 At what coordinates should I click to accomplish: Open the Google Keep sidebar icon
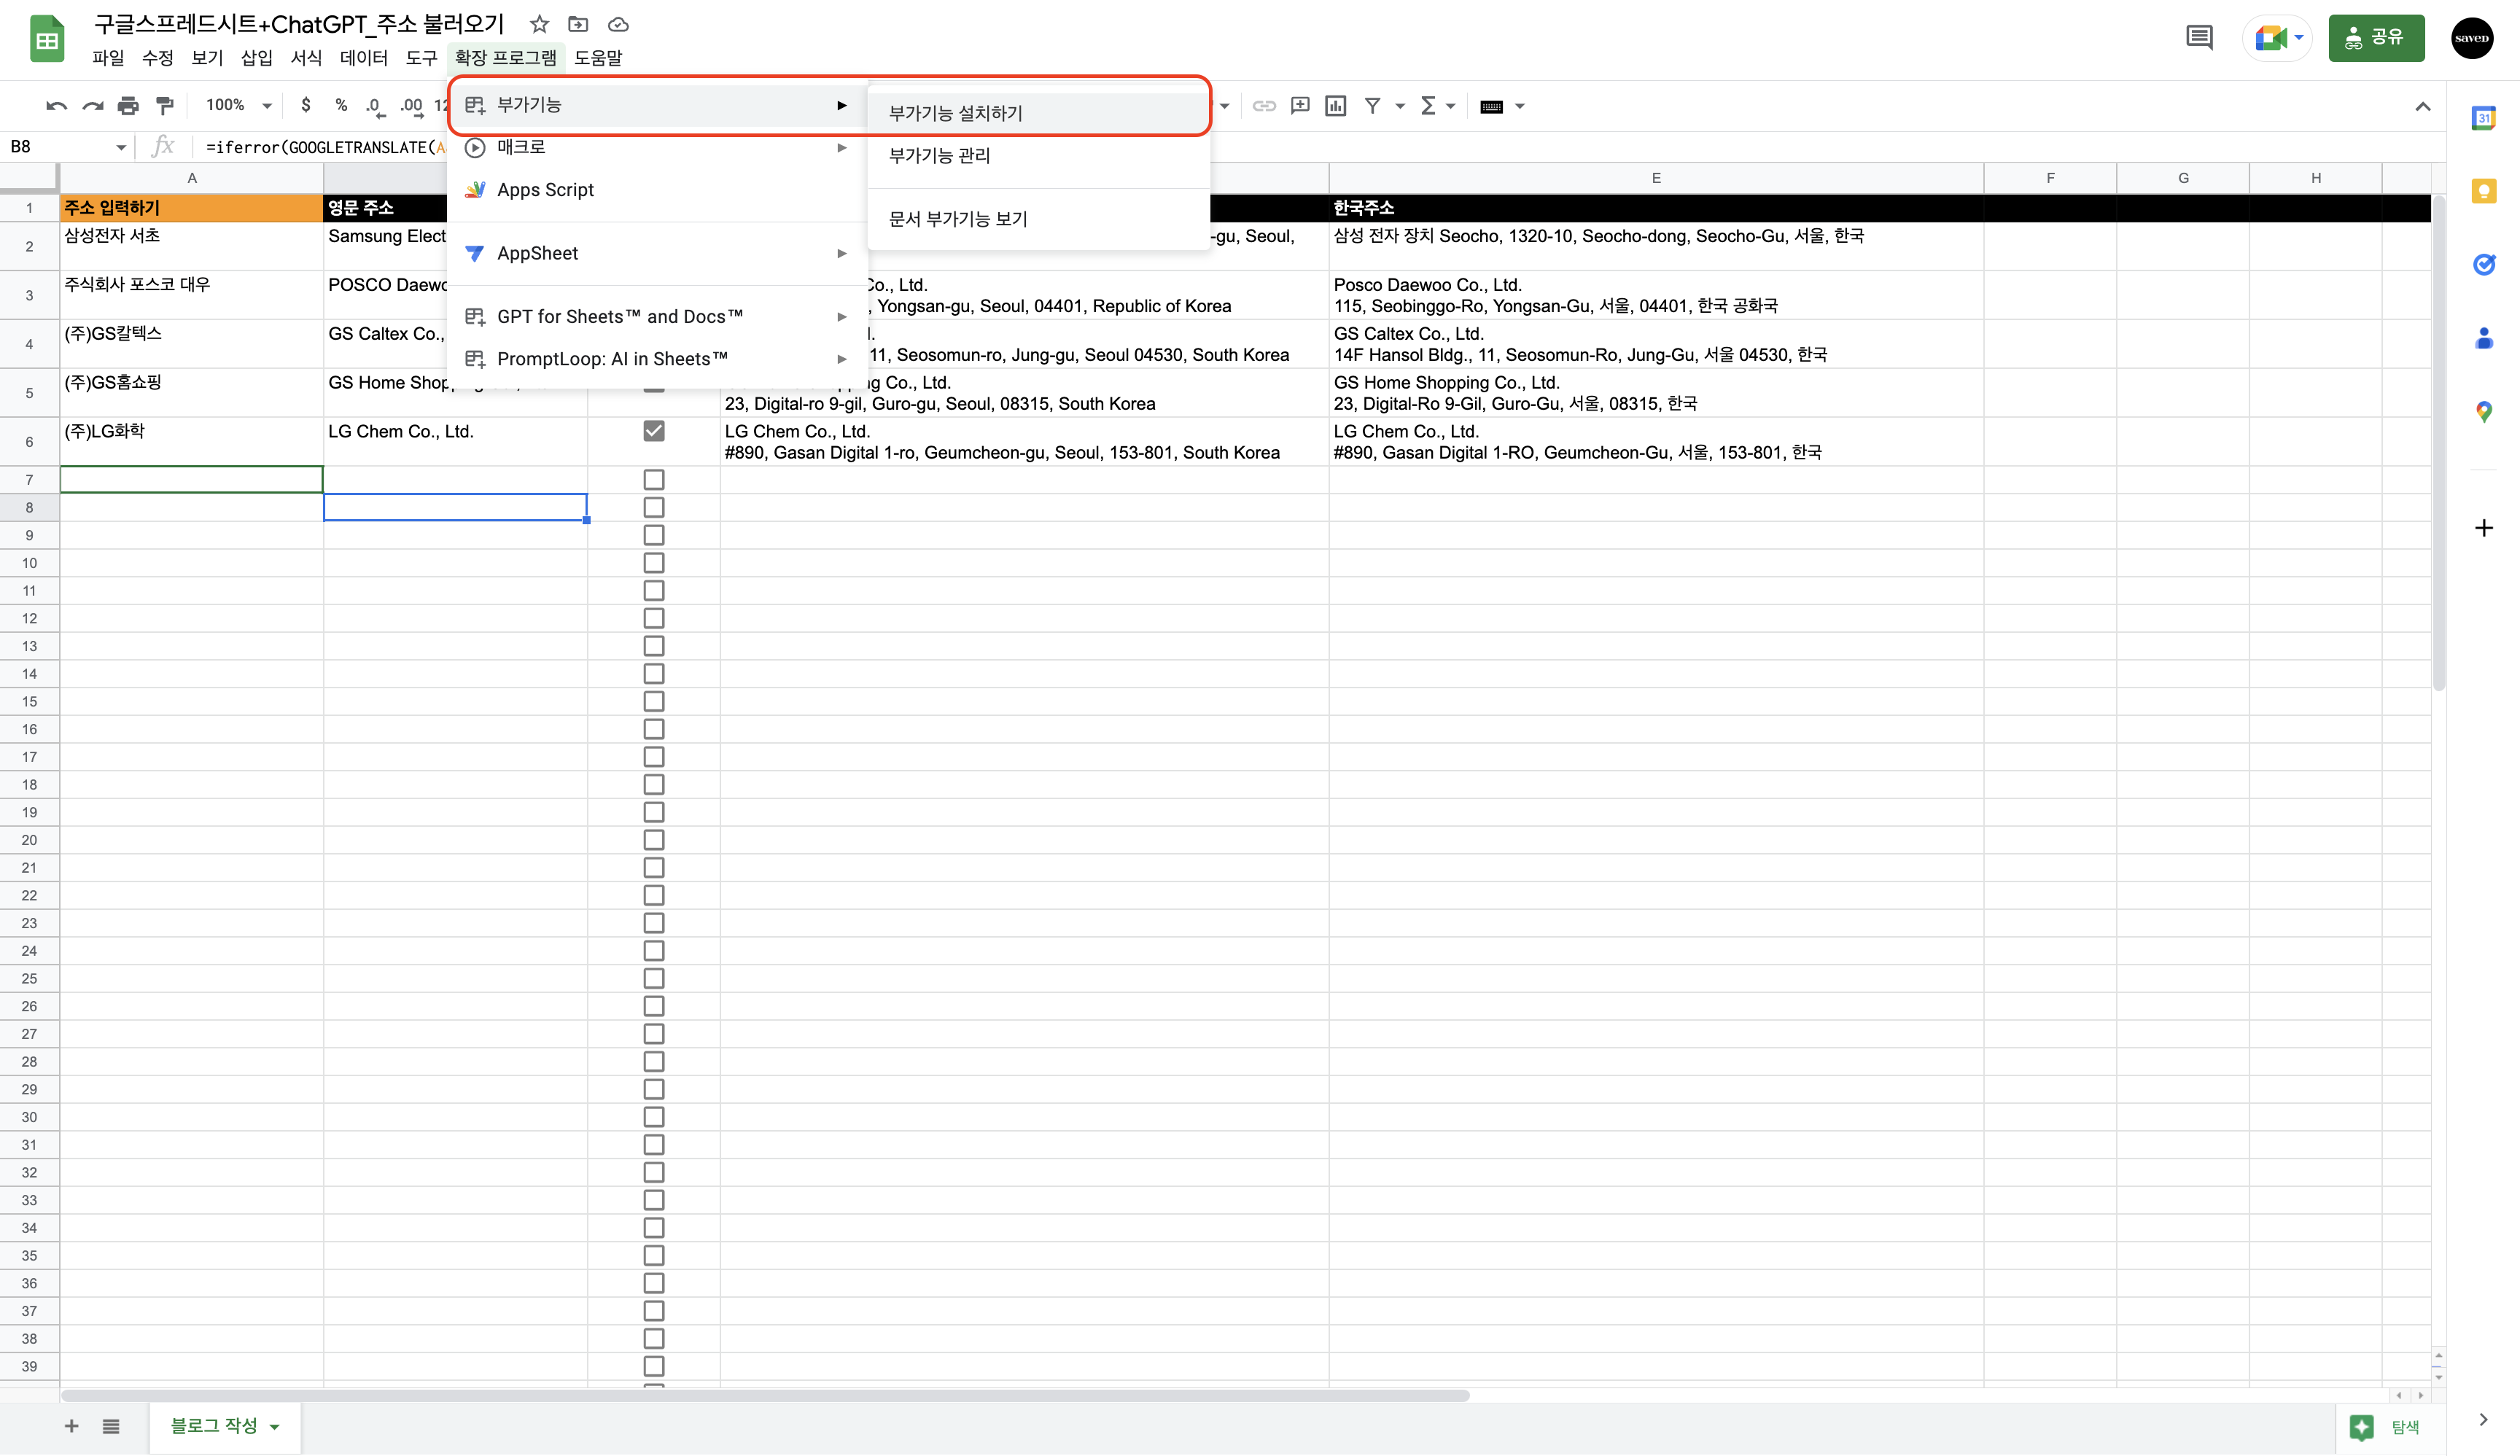2484,191
